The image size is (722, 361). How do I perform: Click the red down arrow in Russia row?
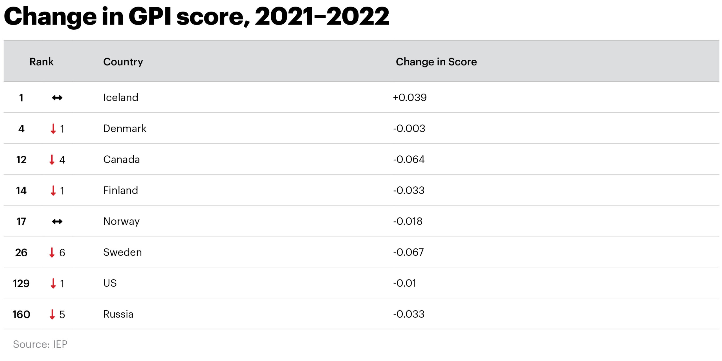click(52, 314)
